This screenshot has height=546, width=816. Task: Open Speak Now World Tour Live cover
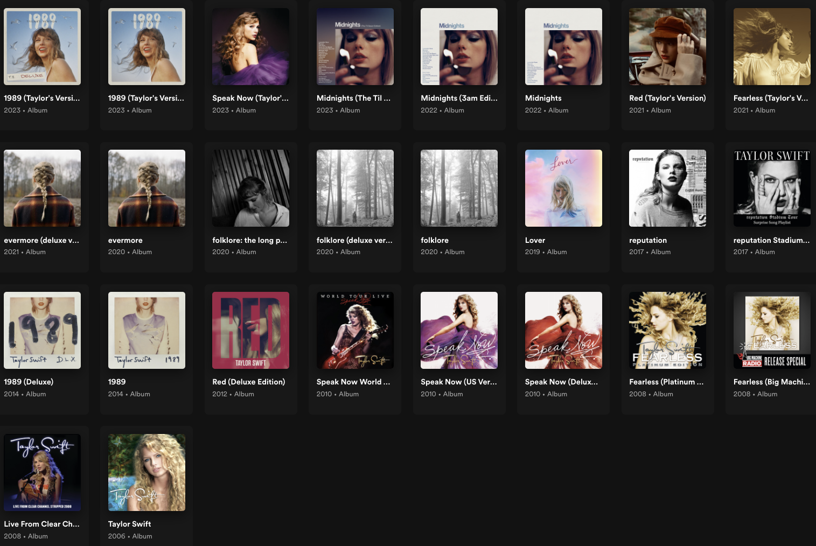click(355, 330)
